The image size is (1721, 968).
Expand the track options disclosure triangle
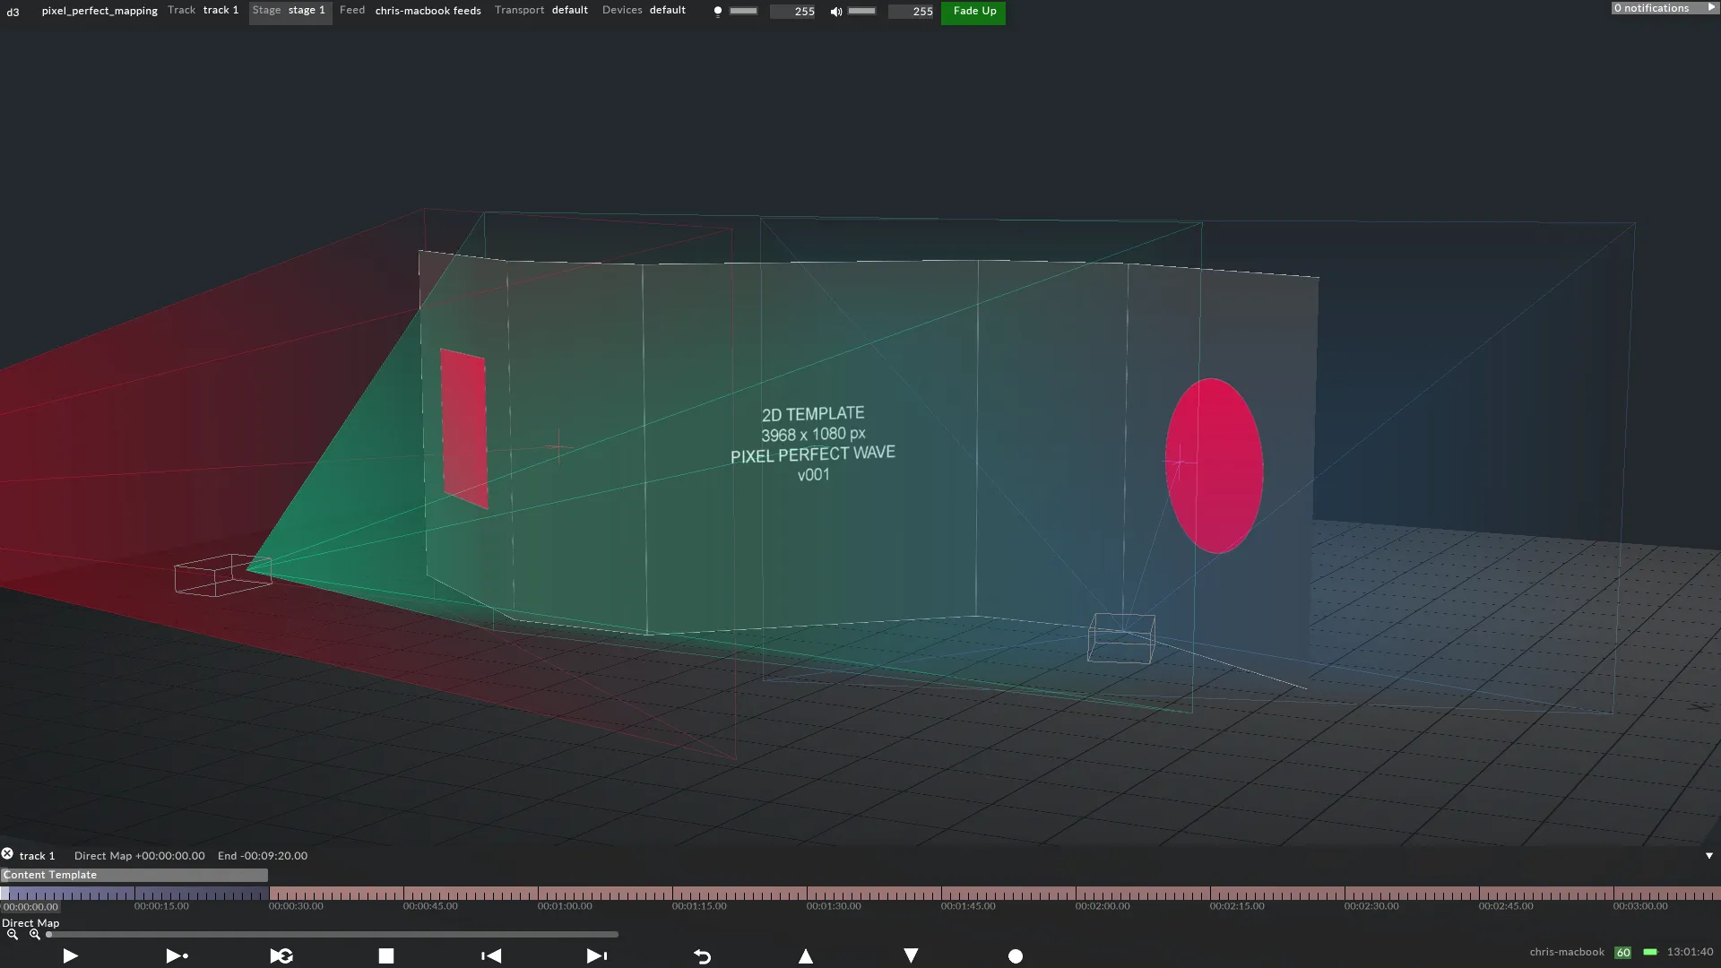[1710, 856]
